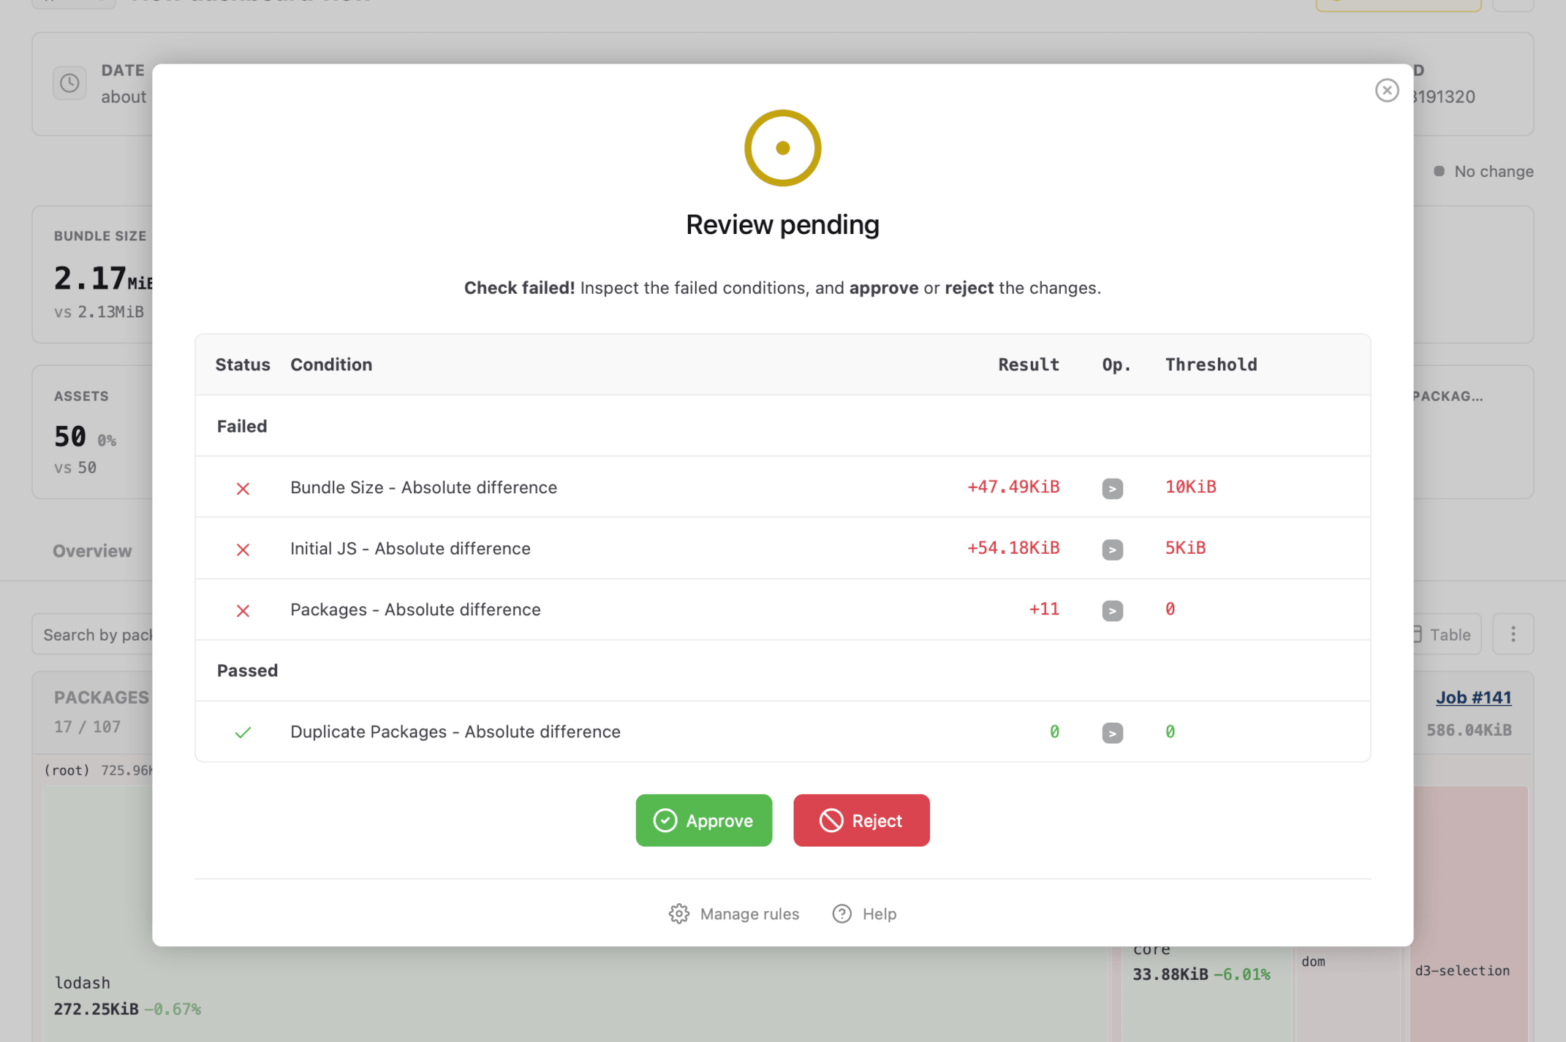Click the operator badge in Packages row

[x=1112, y=610]
